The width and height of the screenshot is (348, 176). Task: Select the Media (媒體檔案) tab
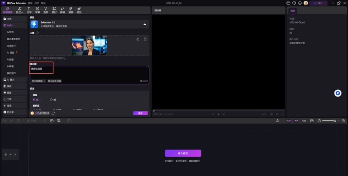click(8, 10)
